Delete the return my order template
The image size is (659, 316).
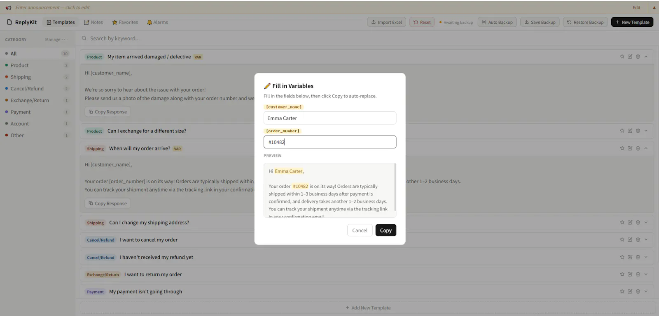tap(638, 274)
